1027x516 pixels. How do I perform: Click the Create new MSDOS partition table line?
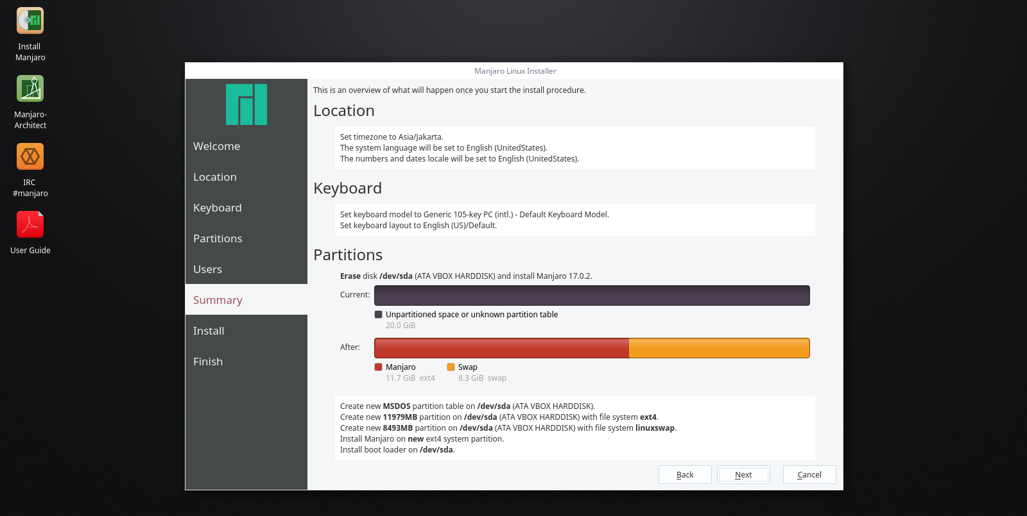(x=467, y=406)
